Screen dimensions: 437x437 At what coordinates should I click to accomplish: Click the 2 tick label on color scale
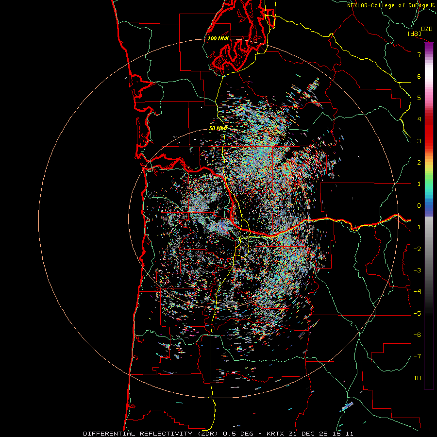(x=419, y=163)
